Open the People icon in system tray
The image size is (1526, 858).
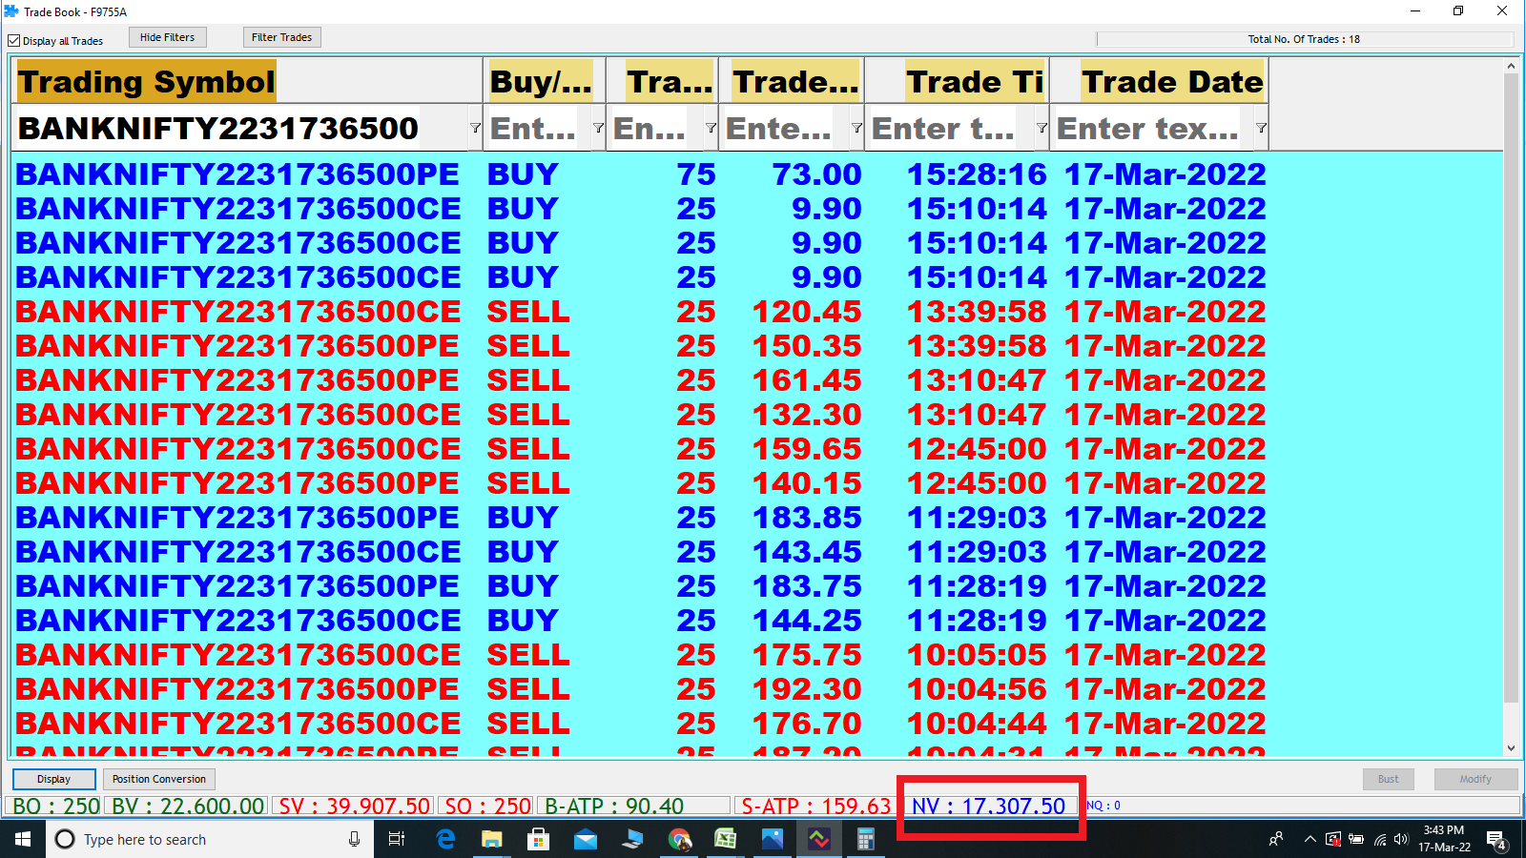[x=1276, y=839]
